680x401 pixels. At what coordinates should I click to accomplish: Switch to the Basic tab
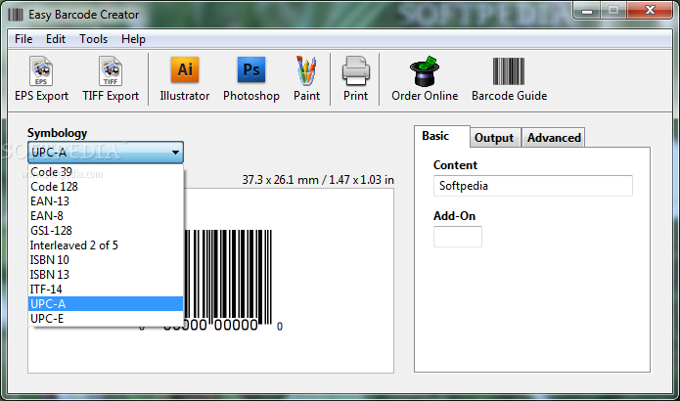tap(441, 136)
